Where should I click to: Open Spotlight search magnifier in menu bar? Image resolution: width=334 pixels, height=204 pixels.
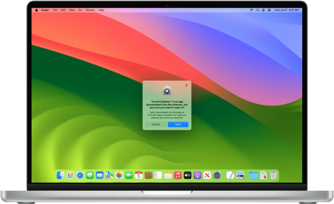pyautogui.click(x=258, y=10)
